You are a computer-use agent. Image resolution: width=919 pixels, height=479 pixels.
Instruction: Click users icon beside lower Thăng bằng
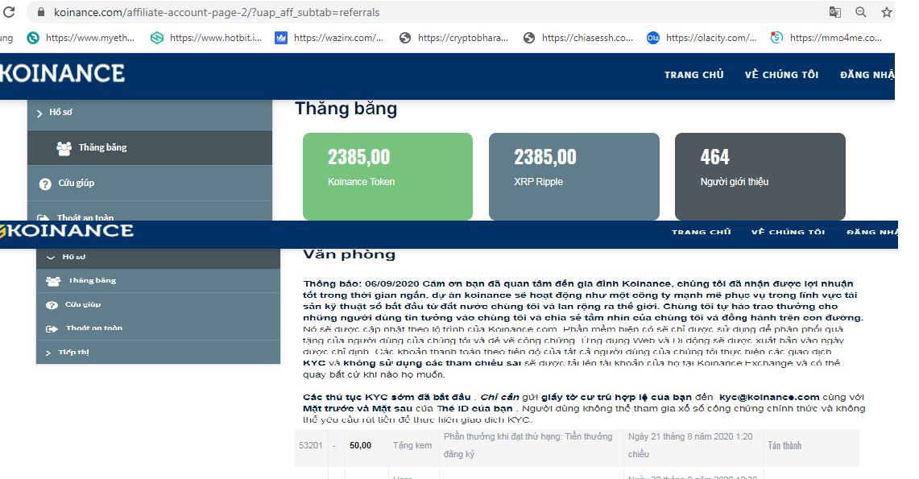coord(53,282)
